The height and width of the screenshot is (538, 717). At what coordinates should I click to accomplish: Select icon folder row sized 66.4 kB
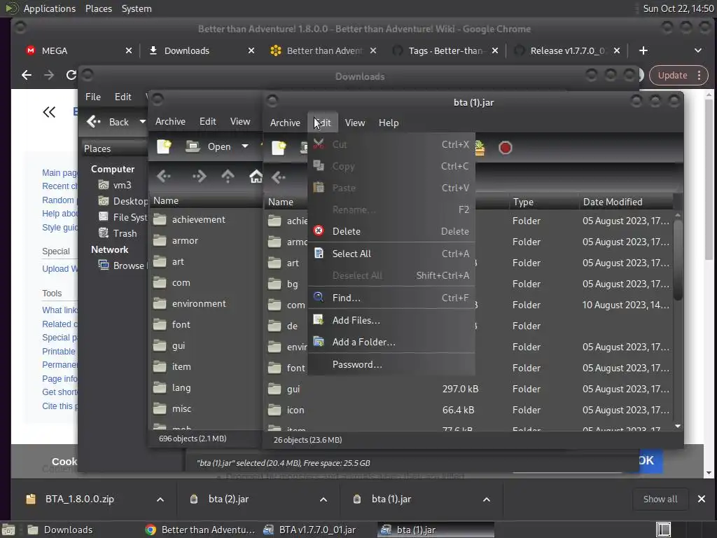[x=468, y=411]
